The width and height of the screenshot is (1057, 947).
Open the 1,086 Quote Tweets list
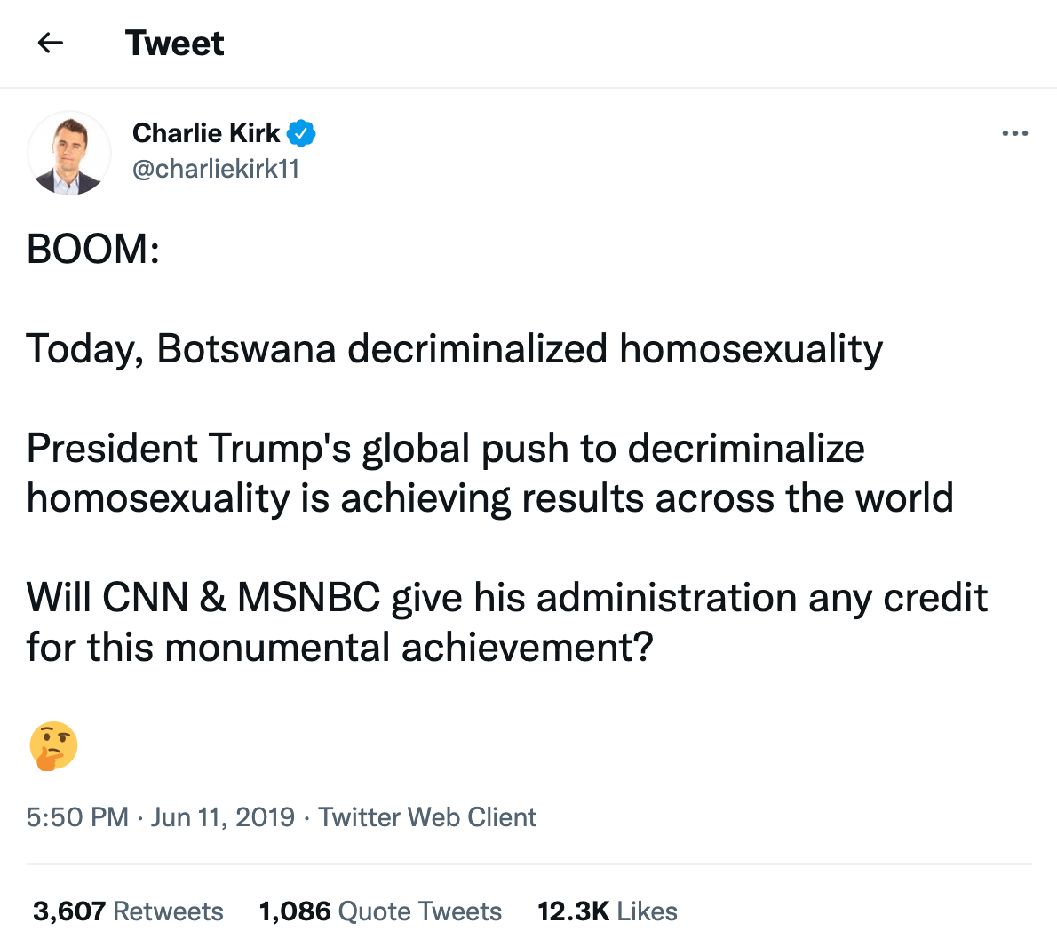coord(380,911)
